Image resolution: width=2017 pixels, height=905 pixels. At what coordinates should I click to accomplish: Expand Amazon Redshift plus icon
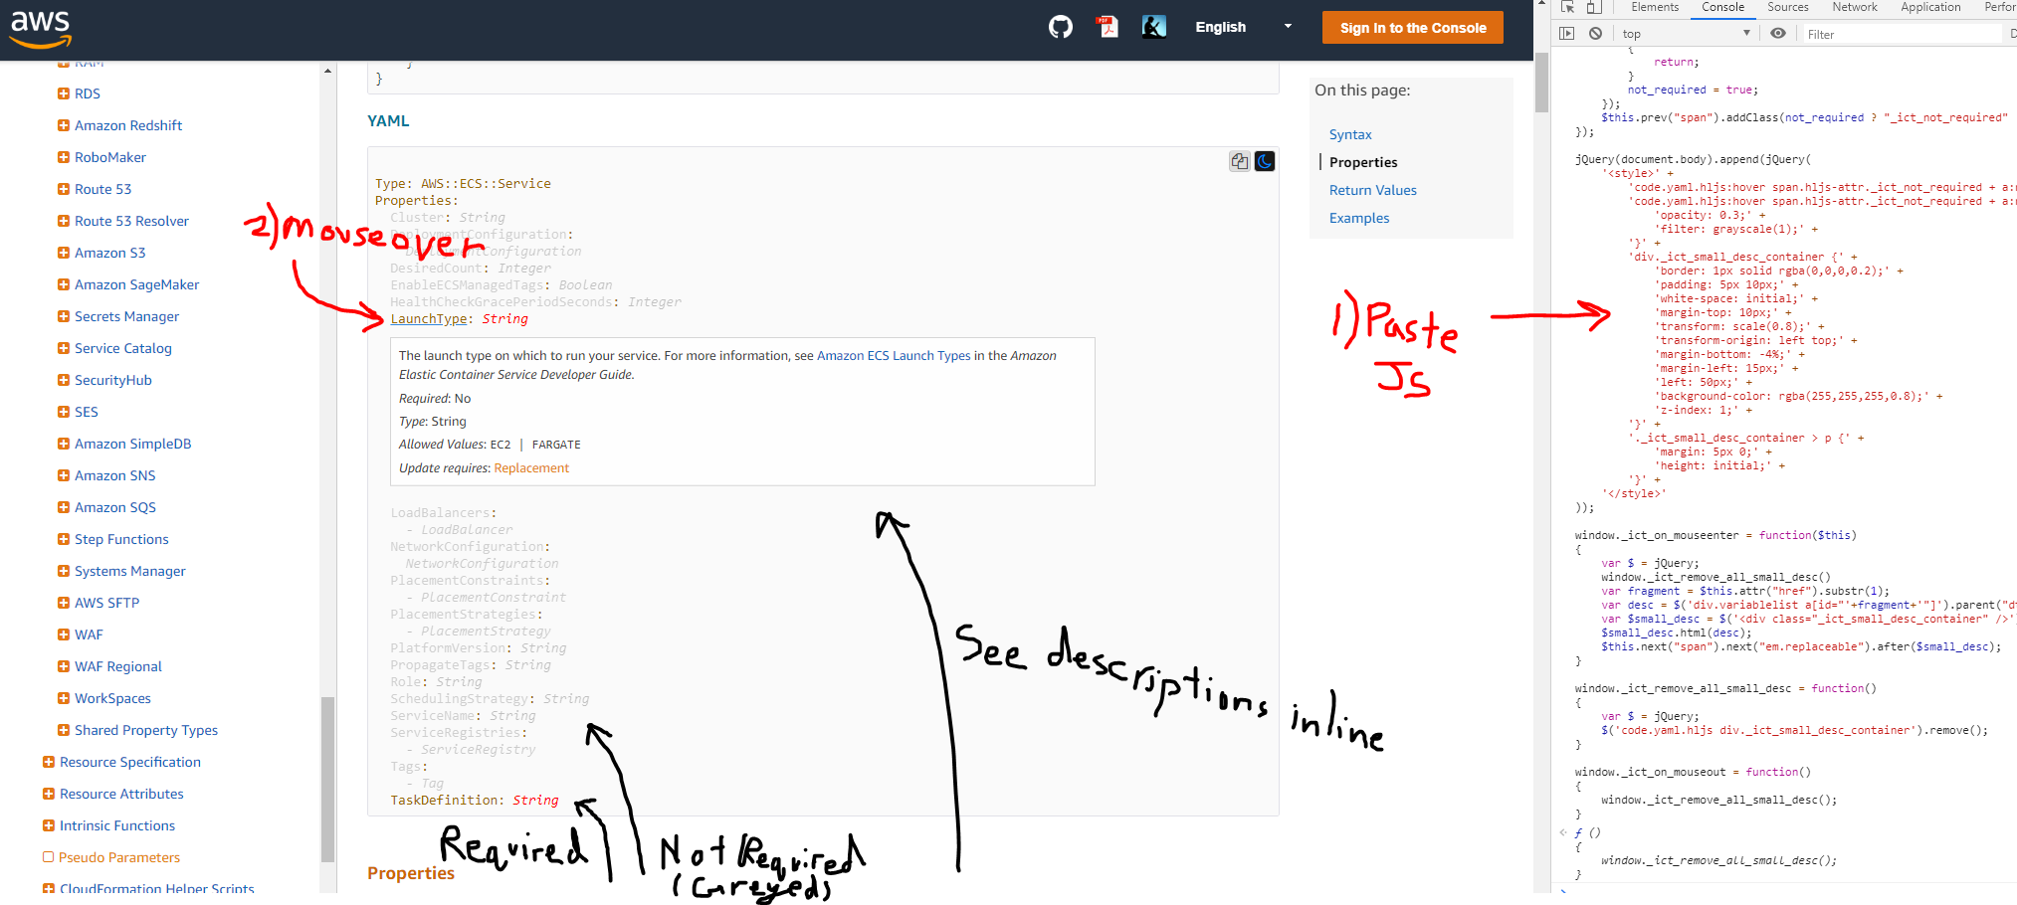(x=64, y=125)
